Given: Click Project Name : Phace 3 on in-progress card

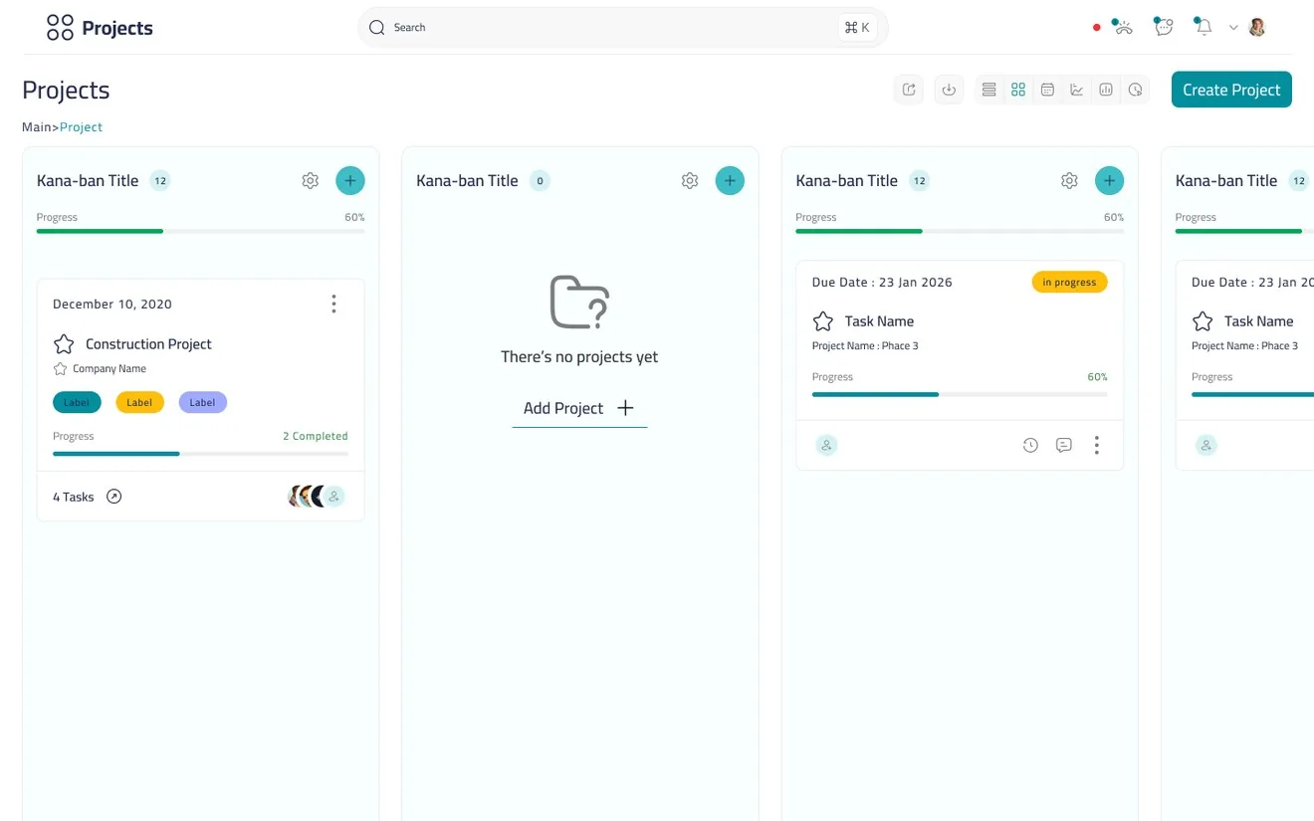Looking at the screenshot, I should tap(865, 346).
